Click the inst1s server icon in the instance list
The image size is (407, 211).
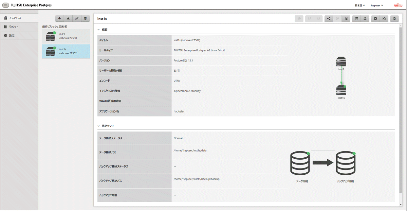[51, 51]
